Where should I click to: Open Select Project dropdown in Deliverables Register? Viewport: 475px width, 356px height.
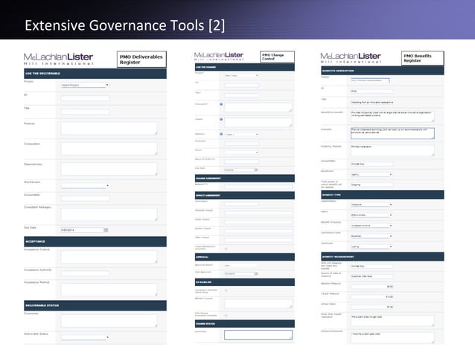point(85,85)
